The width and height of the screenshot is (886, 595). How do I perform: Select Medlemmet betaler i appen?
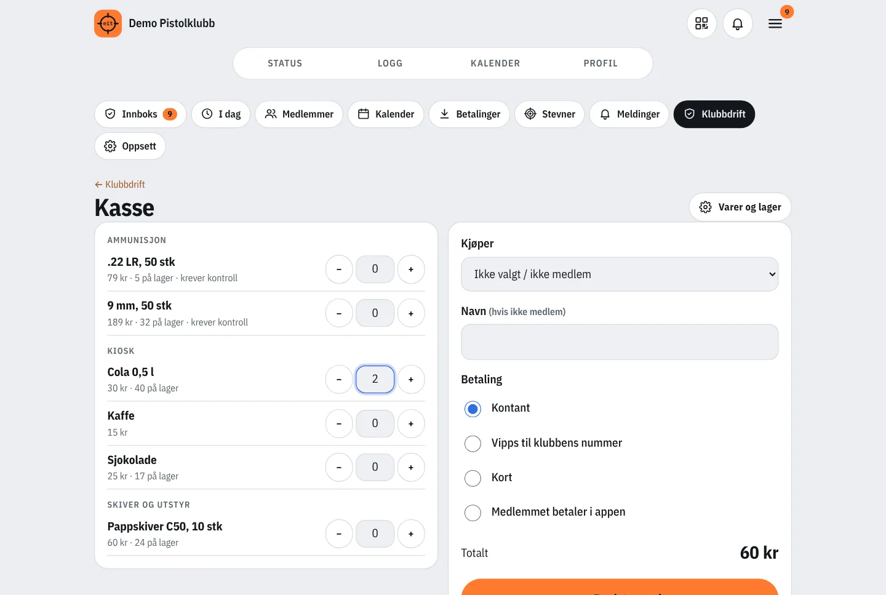(473, 513)
